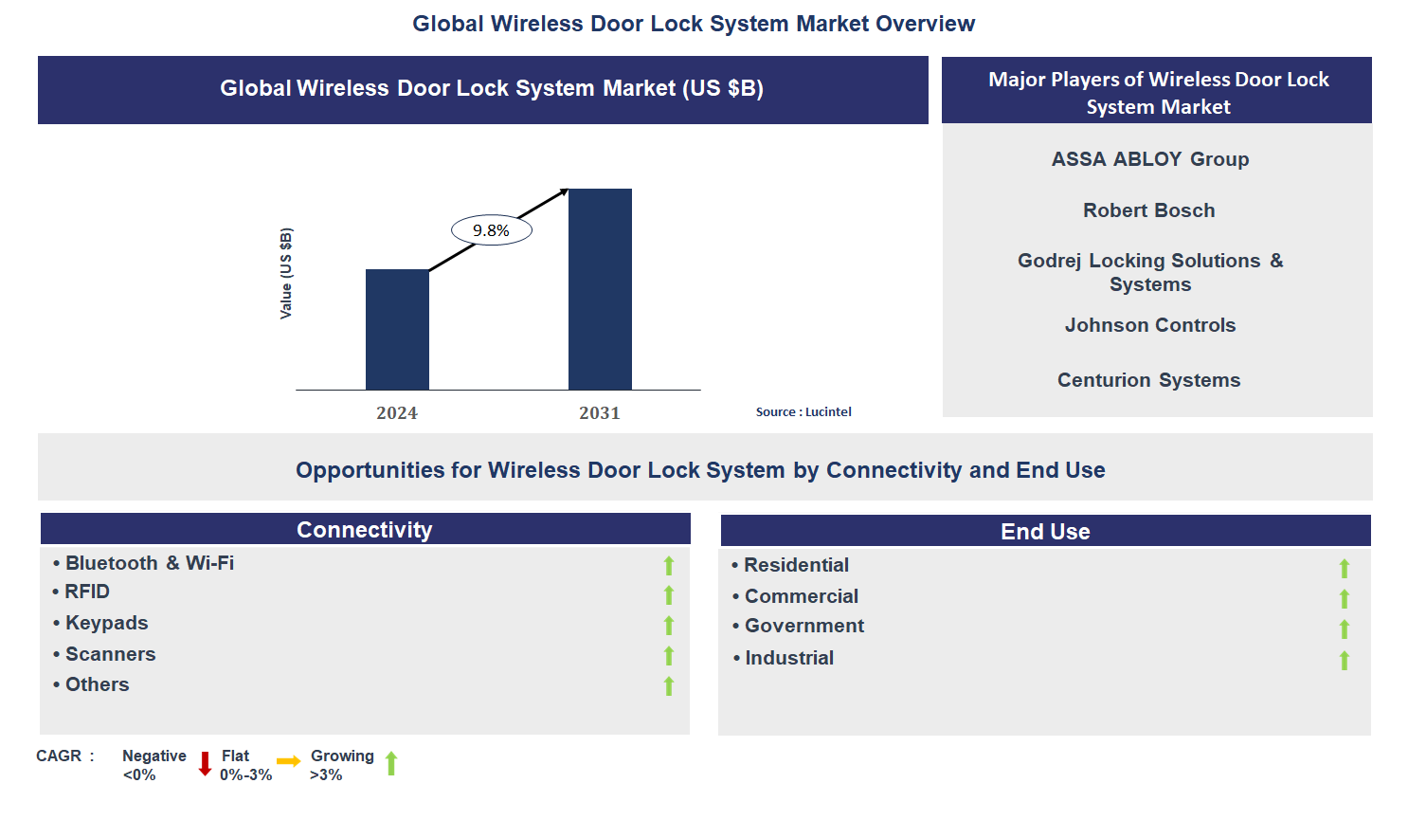Select the End Use section header
1426x838 pixels.
point(1045,532)
